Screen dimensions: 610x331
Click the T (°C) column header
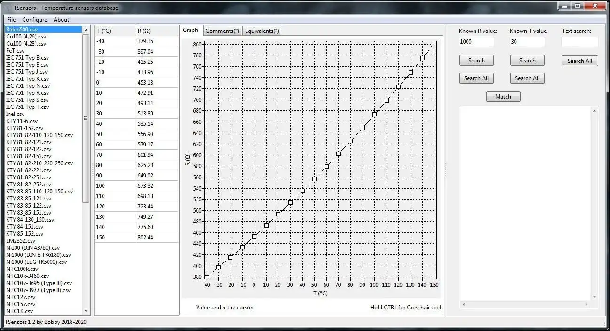point(115,31)
